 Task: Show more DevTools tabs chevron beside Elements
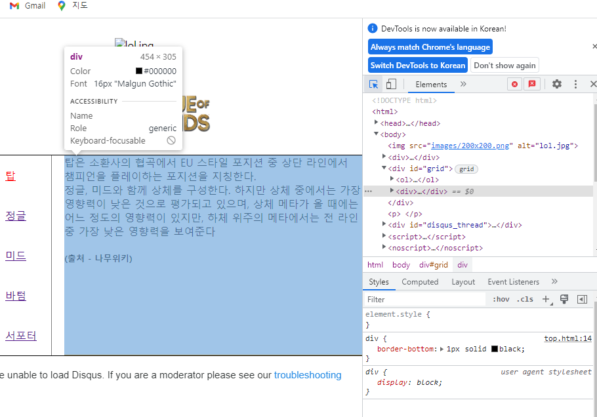(x=463, y=84)
